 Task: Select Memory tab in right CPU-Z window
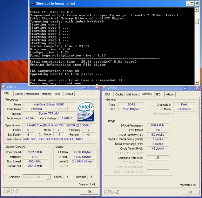pyautogui.click(x=147, y=94)
